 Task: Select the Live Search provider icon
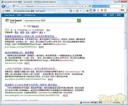tap(91, 10)
